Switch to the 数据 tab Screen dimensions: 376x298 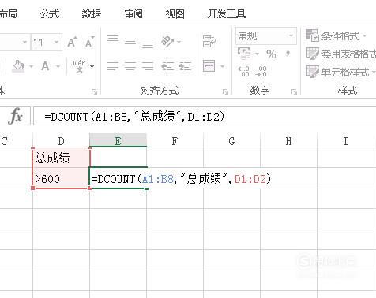coord(92,13)
